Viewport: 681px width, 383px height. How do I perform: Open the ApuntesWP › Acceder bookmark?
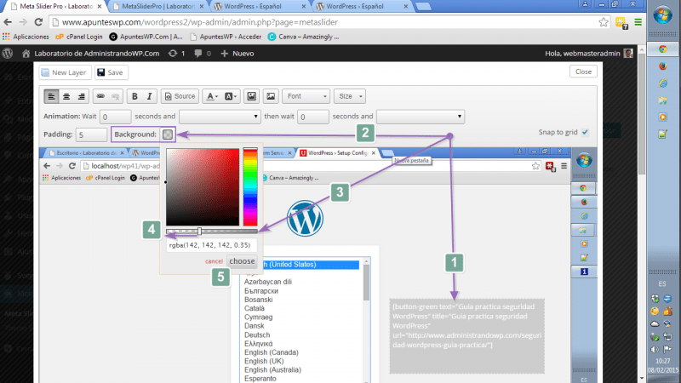coord(226,37)
